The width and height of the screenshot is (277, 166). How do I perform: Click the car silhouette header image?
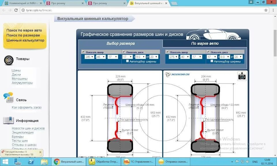point(214,34)
